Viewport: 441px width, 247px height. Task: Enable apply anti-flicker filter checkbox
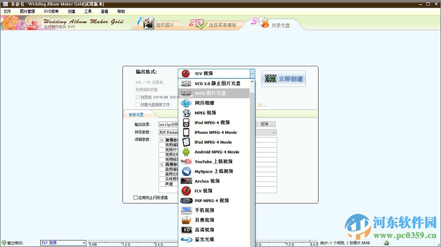point(135,197)
